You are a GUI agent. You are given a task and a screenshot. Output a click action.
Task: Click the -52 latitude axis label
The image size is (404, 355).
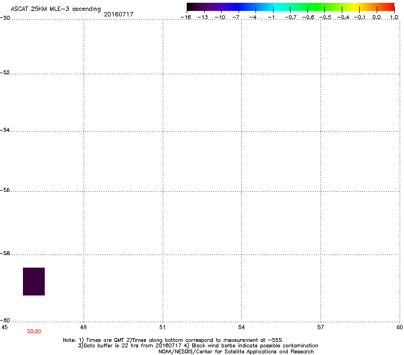coord(5,73)
